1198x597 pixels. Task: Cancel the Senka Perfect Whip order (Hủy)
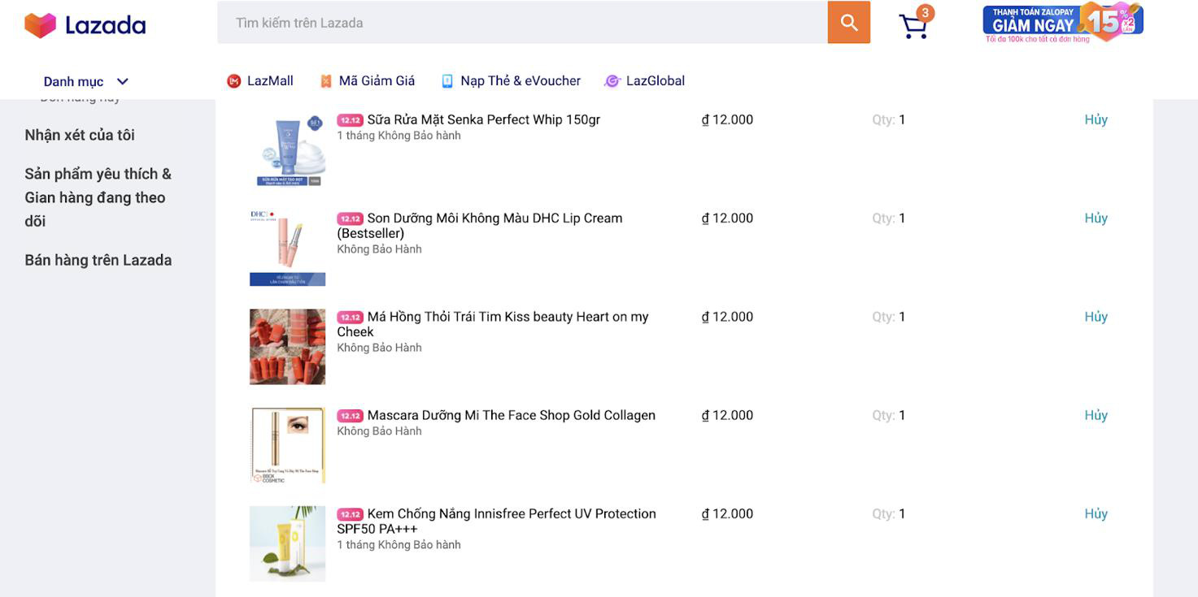pyautogui.click(x=1096, y=119)
